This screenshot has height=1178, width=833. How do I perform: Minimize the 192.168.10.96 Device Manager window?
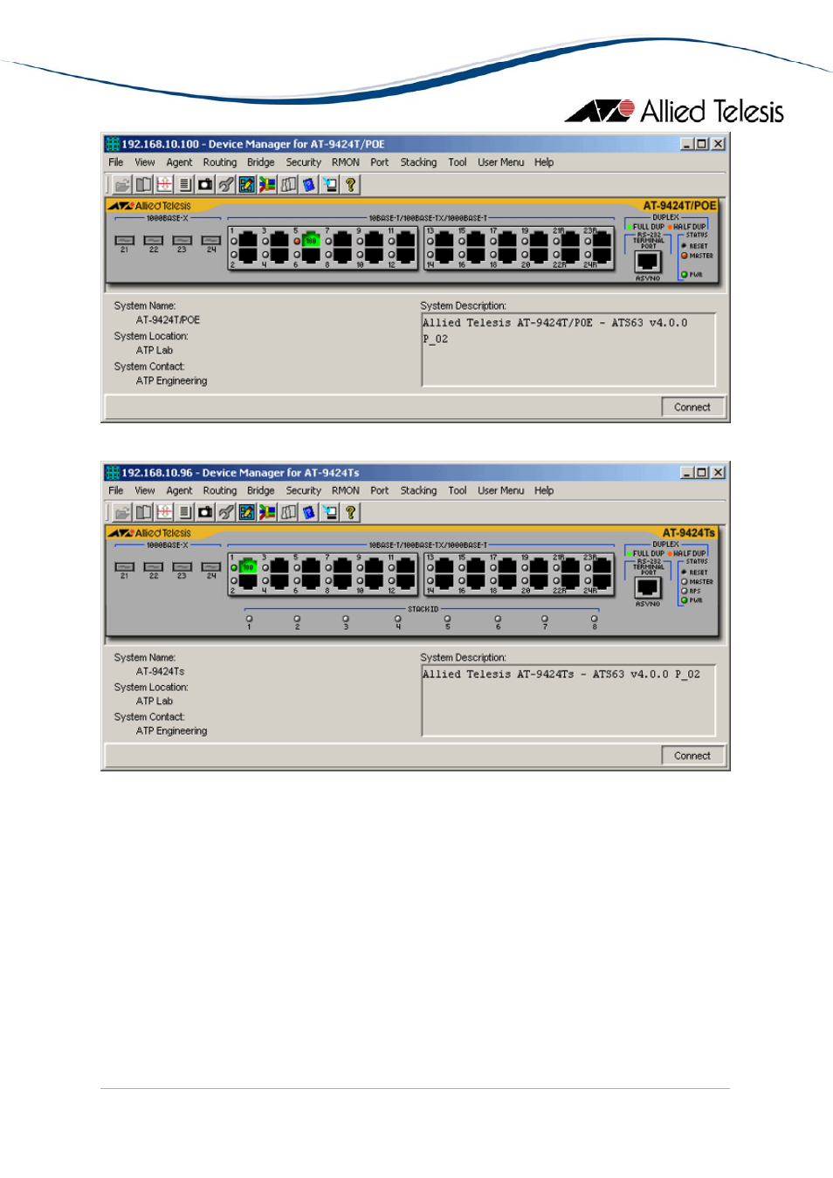pos(687,472)
